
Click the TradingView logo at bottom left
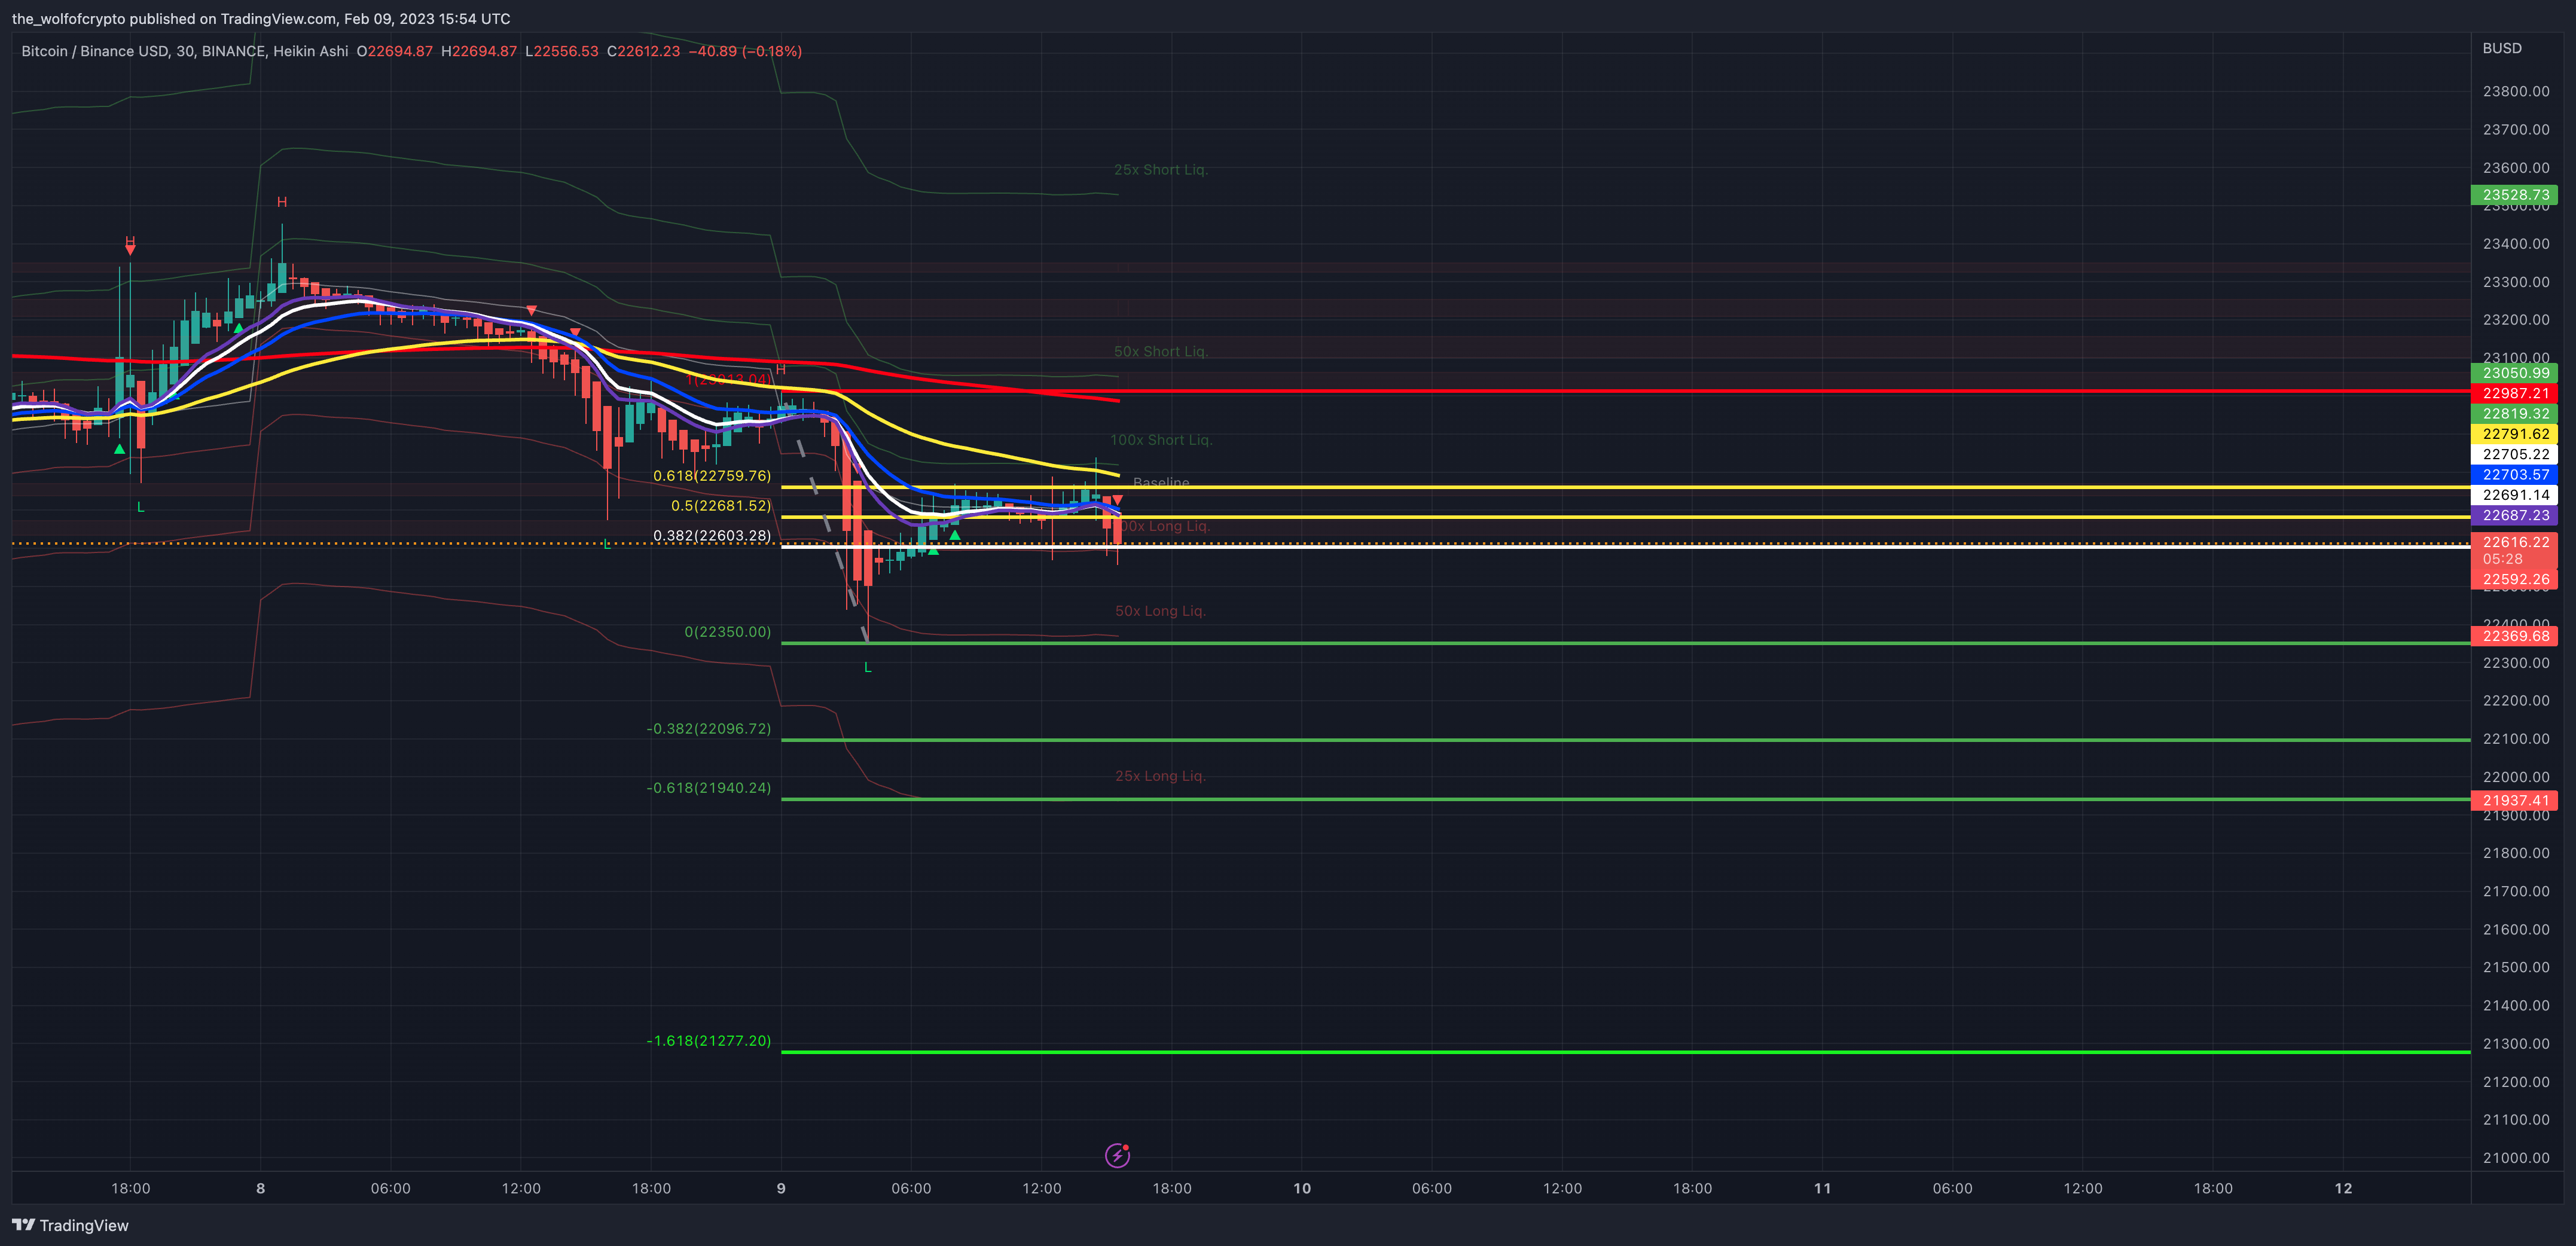(x=70, y=1225)
